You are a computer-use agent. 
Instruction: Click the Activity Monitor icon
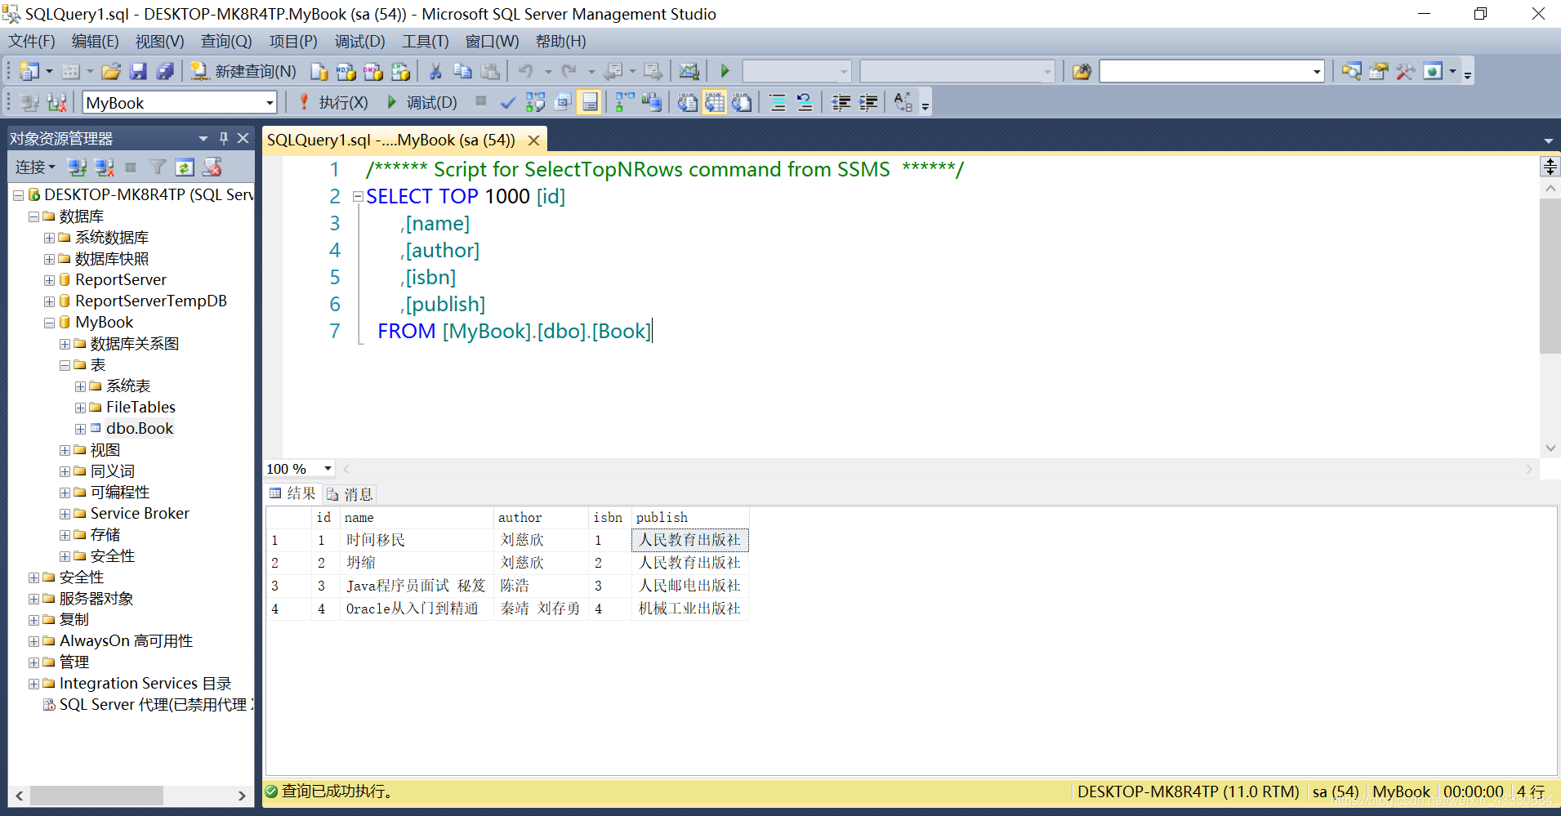click(689, 72)
